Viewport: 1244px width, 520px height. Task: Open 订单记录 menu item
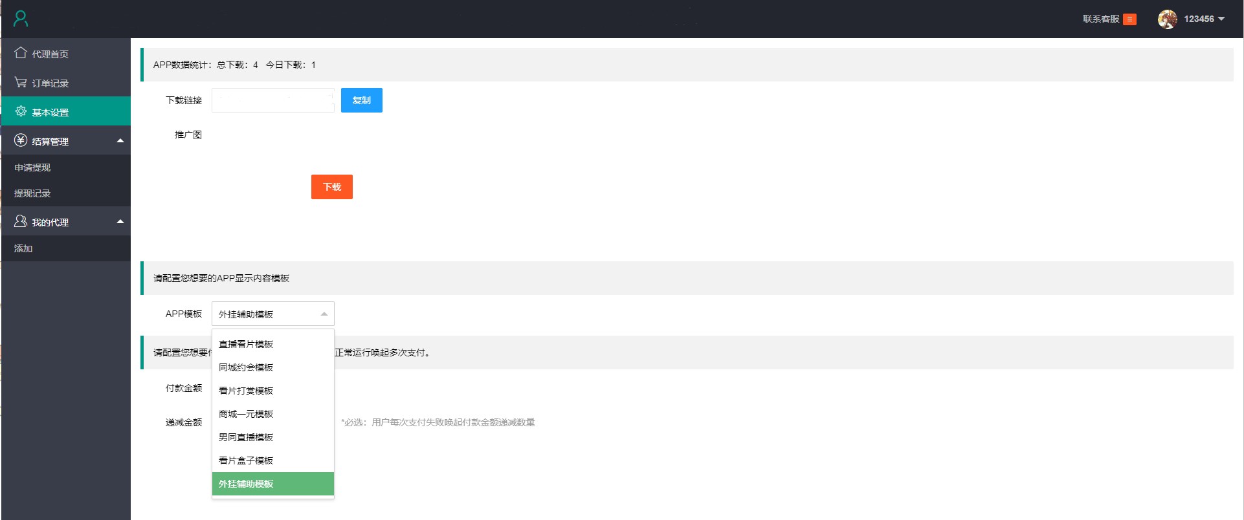(66, 83)
